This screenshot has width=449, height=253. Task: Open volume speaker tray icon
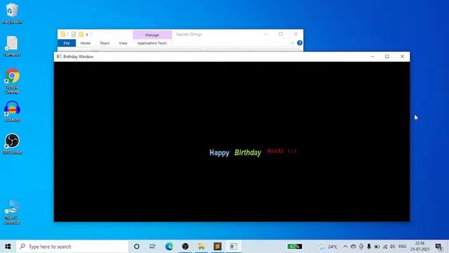[393, 247]
